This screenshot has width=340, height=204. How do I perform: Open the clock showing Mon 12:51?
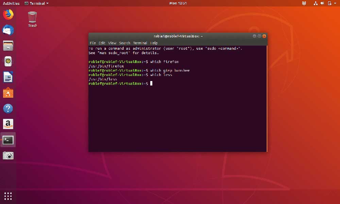click(x=178, y=3)
